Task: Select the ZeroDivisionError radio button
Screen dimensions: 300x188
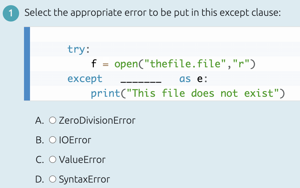Action: pyautogui.click(x=52, y=120)
